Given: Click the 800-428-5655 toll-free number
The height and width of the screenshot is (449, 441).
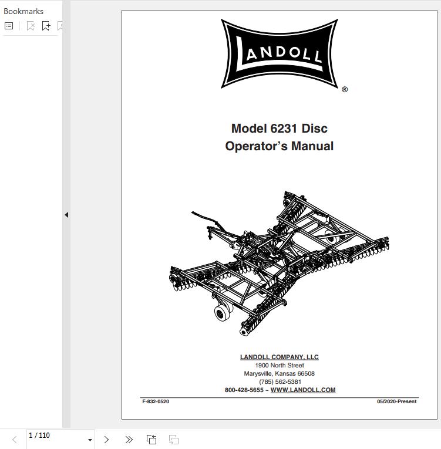Looking at the screenshot, I should 244,390.
